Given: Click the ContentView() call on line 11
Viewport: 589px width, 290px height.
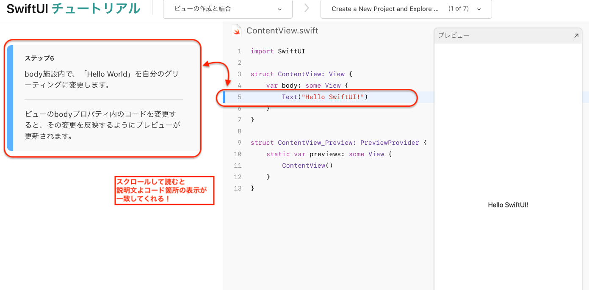Looking at the screenshot, I should [307, 166].
